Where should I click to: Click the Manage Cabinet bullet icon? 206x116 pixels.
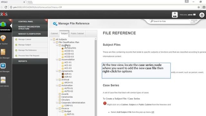coord(16,39)
